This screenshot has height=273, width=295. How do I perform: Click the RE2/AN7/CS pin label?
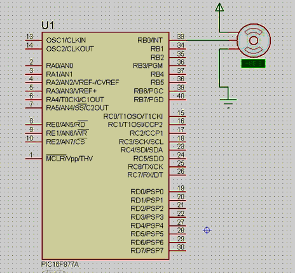[x=66, y=142]
